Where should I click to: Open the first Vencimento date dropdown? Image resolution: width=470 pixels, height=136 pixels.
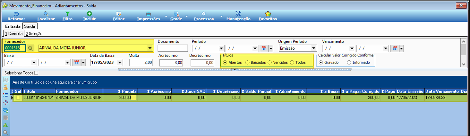tap(352, 49)
